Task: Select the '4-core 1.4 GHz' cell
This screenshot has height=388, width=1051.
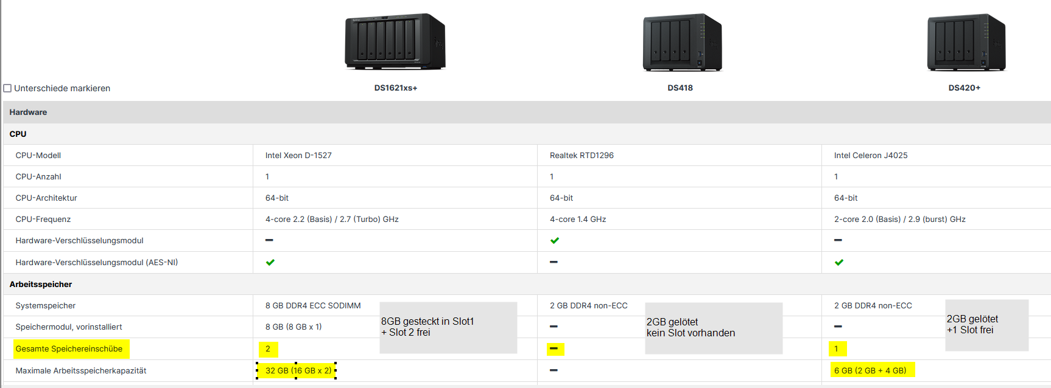Action: pos(578,220)
